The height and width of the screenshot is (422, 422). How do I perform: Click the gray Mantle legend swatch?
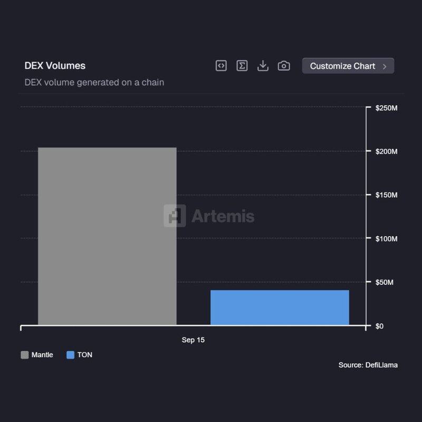click(24, 354)
